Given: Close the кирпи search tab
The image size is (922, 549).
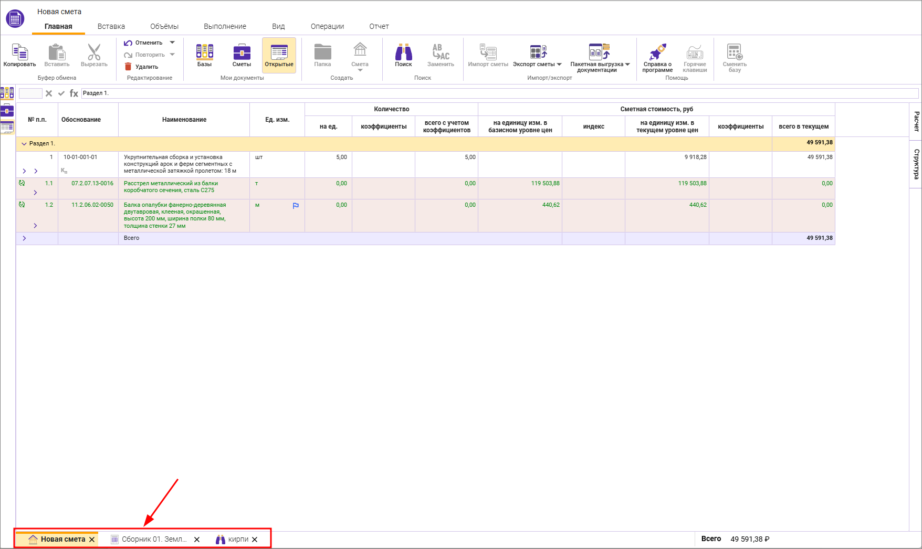Looking at the screenshot, I should point(255,540).
